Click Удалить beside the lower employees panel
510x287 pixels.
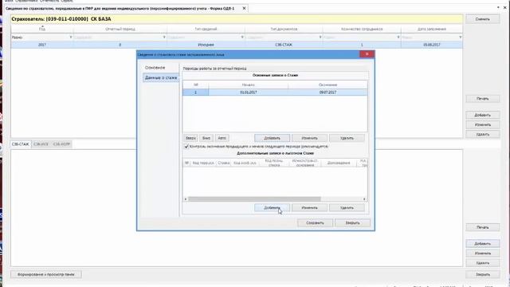tap(483, 263)
